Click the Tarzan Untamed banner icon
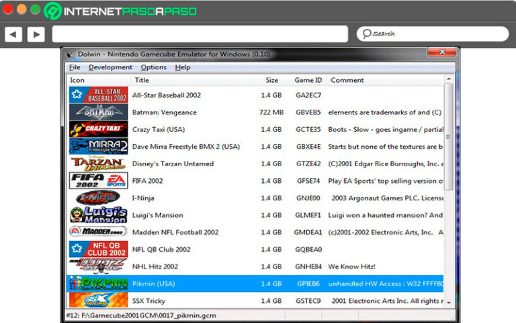The image size is (516, 323). click(x=98, y=164)
